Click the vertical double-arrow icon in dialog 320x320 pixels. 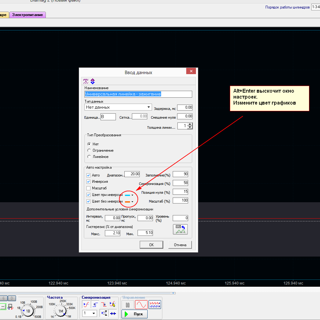(x=93, y=81)
